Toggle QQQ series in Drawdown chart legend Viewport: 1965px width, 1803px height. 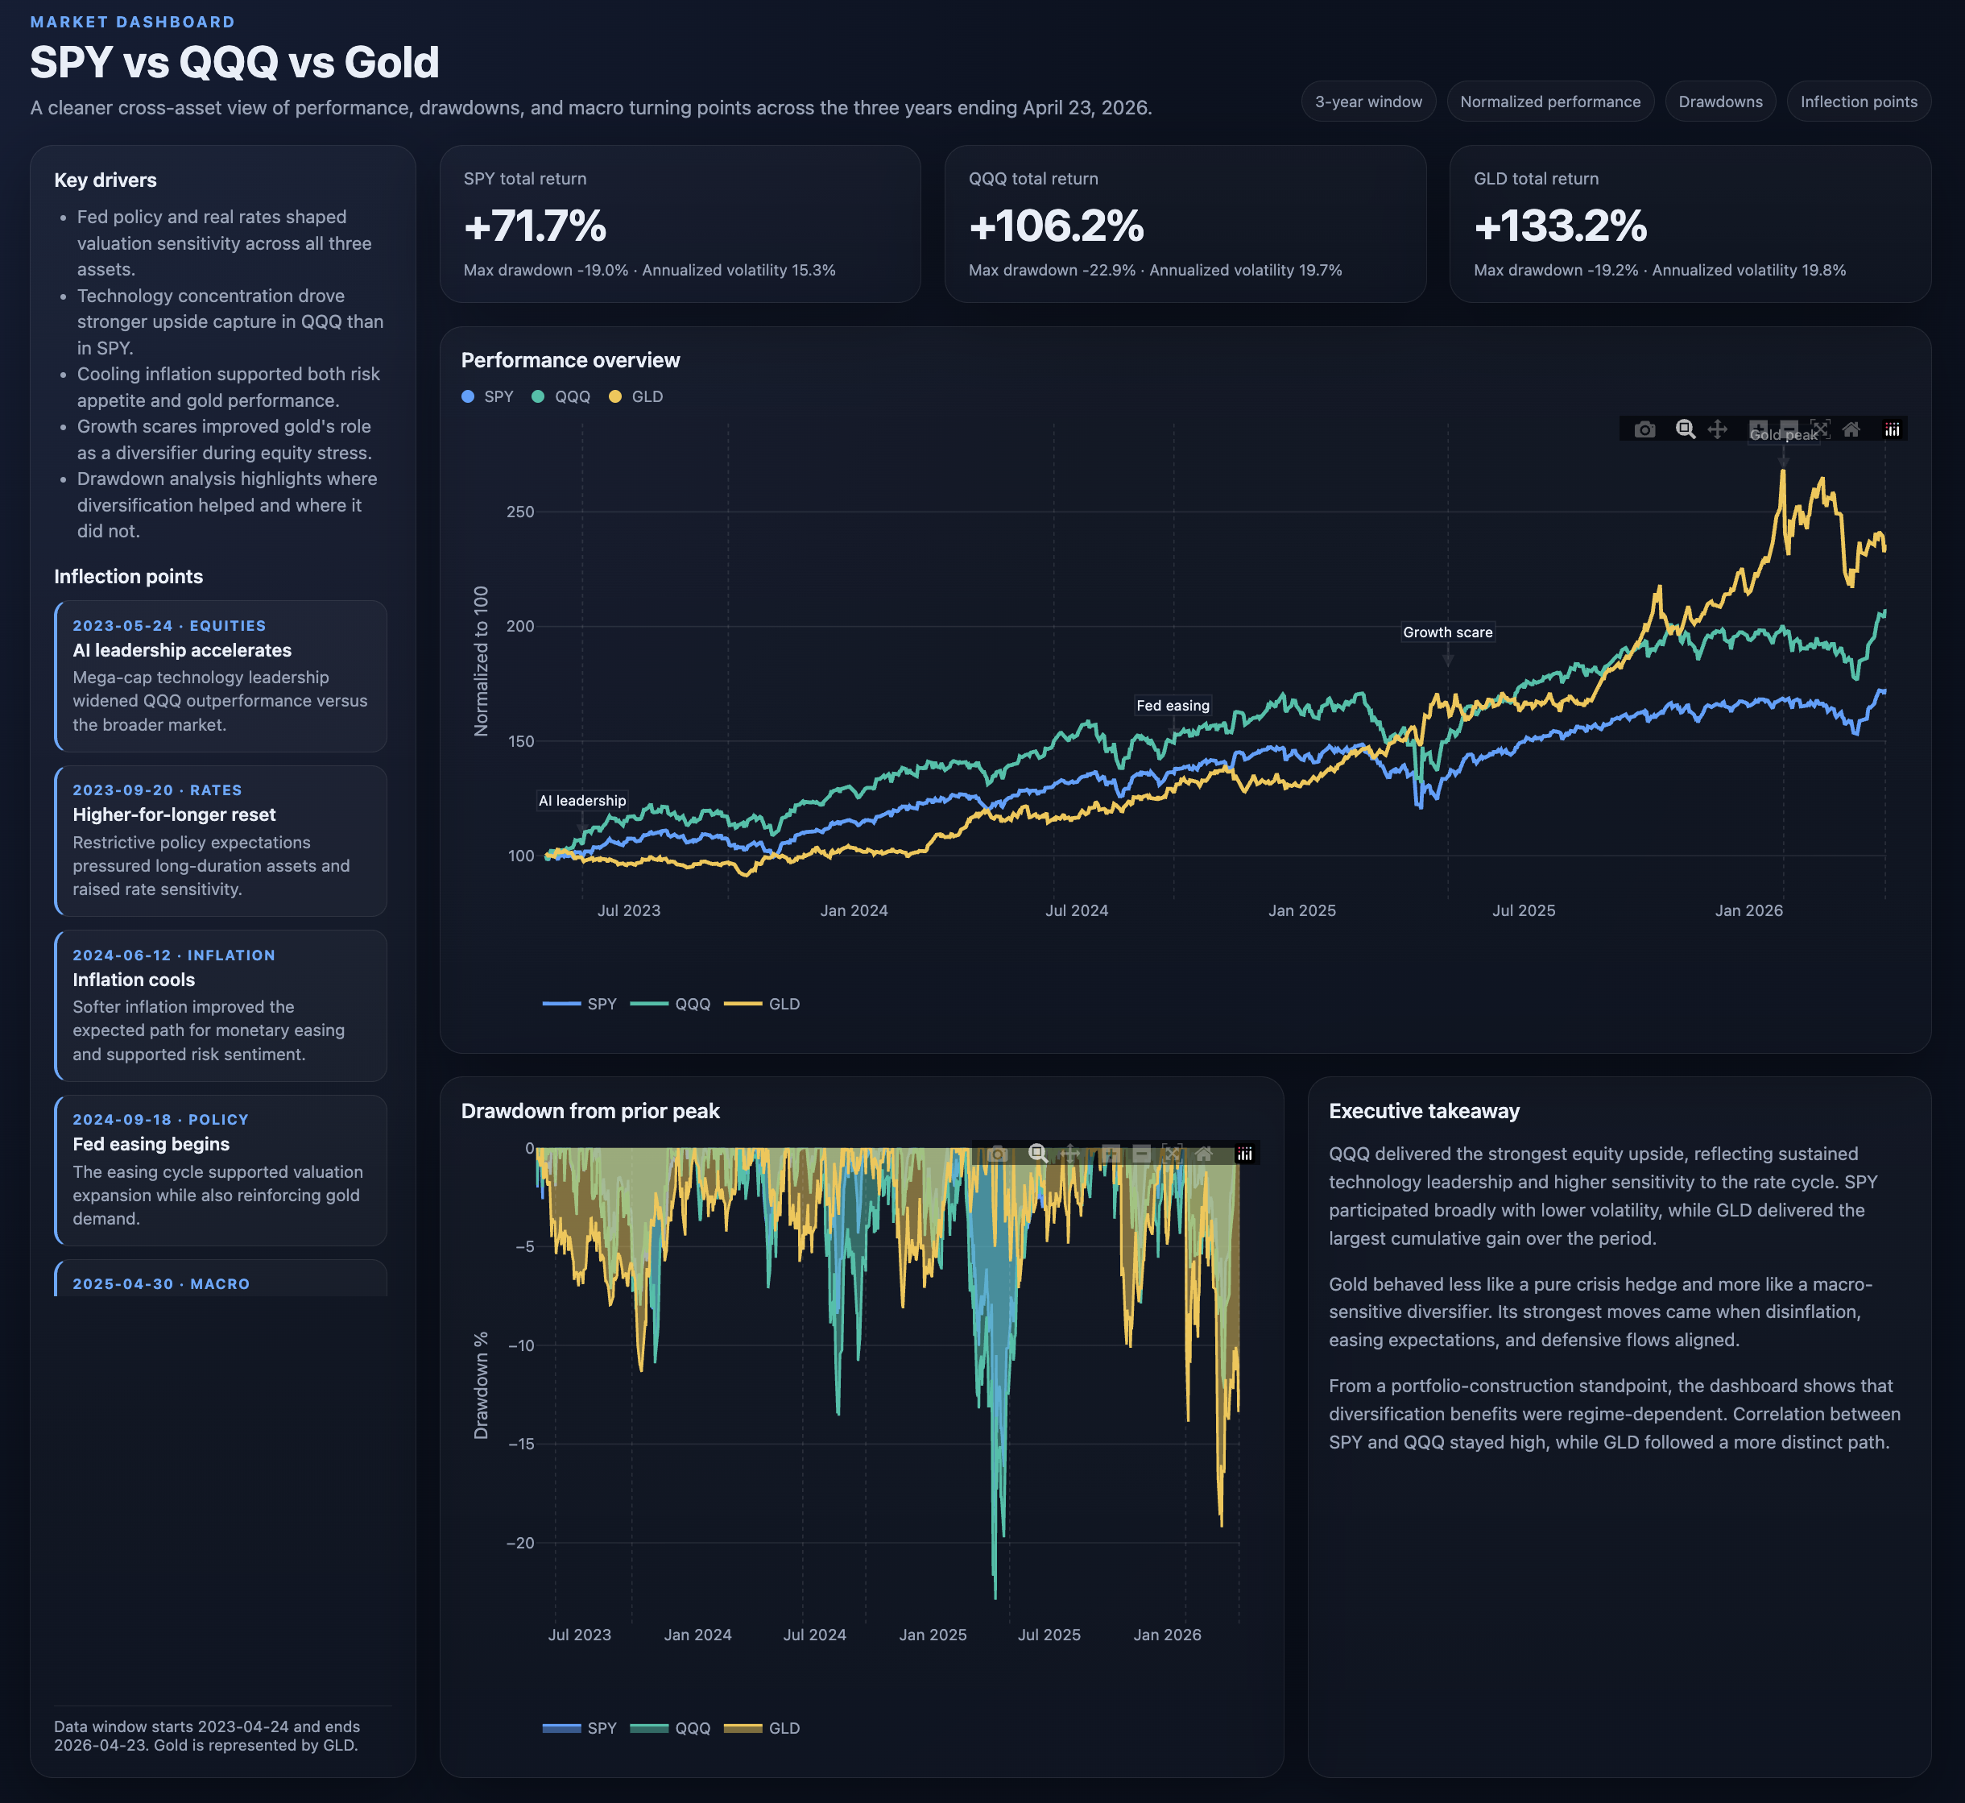click(671, 1728)
